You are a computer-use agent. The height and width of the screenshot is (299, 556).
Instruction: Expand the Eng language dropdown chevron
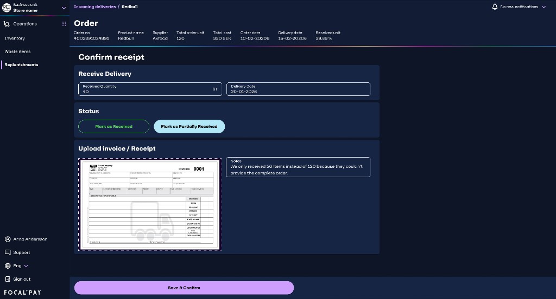pyautogui.click(x=26, y=266)
